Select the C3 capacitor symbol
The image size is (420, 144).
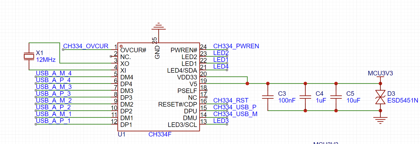(x=268, y=97)
